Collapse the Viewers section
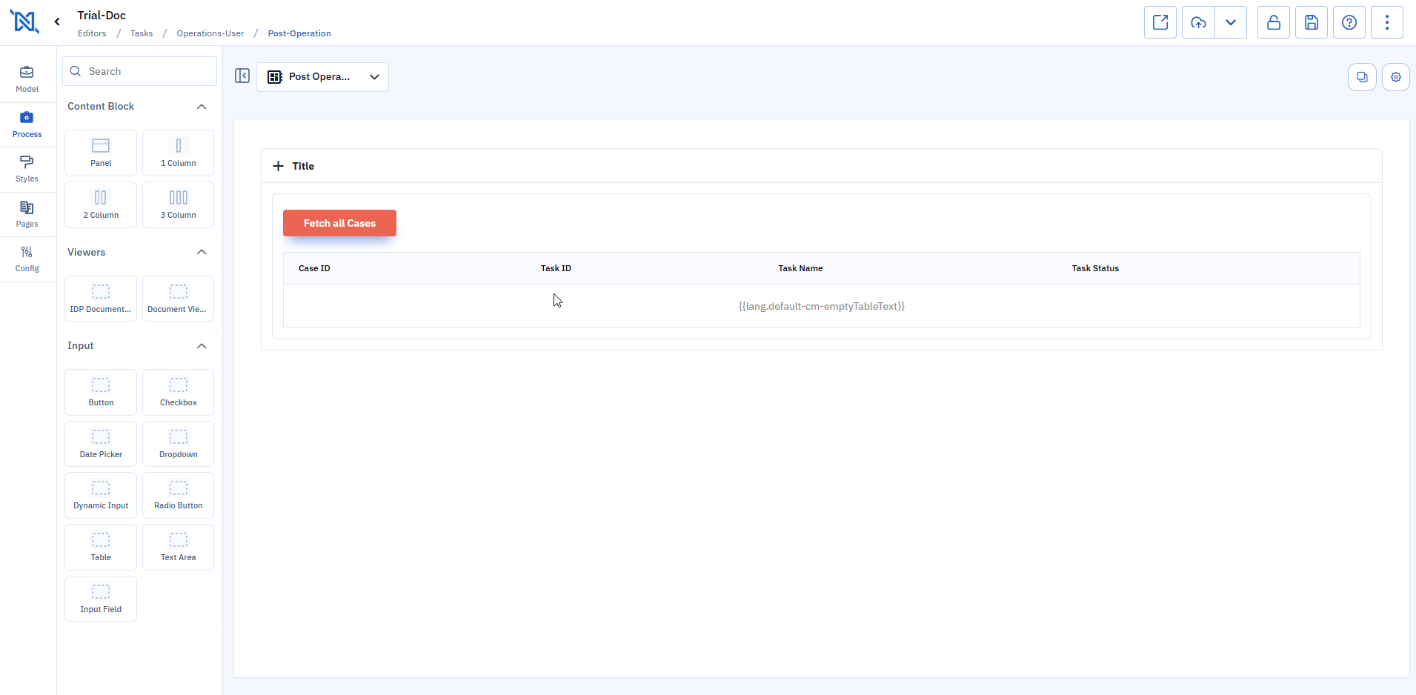Image resolution: width=1416 pixels, height=695 pixels. pos(202,253)
